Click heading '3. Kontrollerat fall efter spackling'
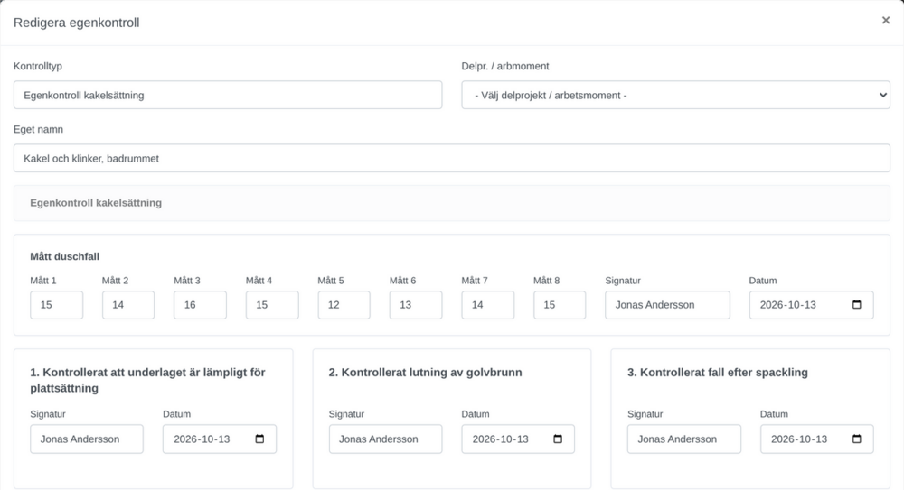Screen dimensions: 904x490 pos(717,372)
